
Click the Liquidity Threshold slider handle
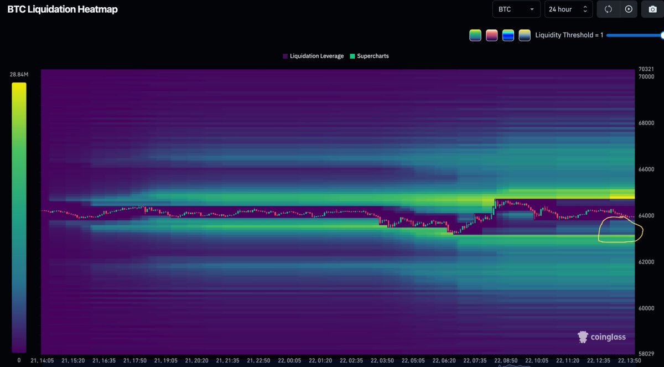click(662, 35)
